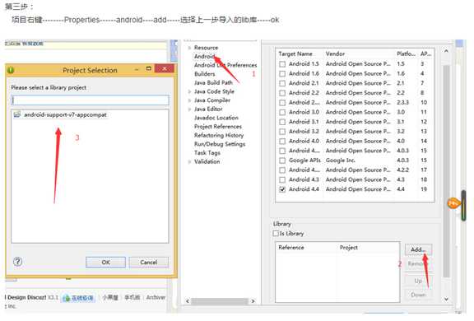The height and width of the screenshot is (321, 474).
Task: Click the Project column header
Action: 349,248
